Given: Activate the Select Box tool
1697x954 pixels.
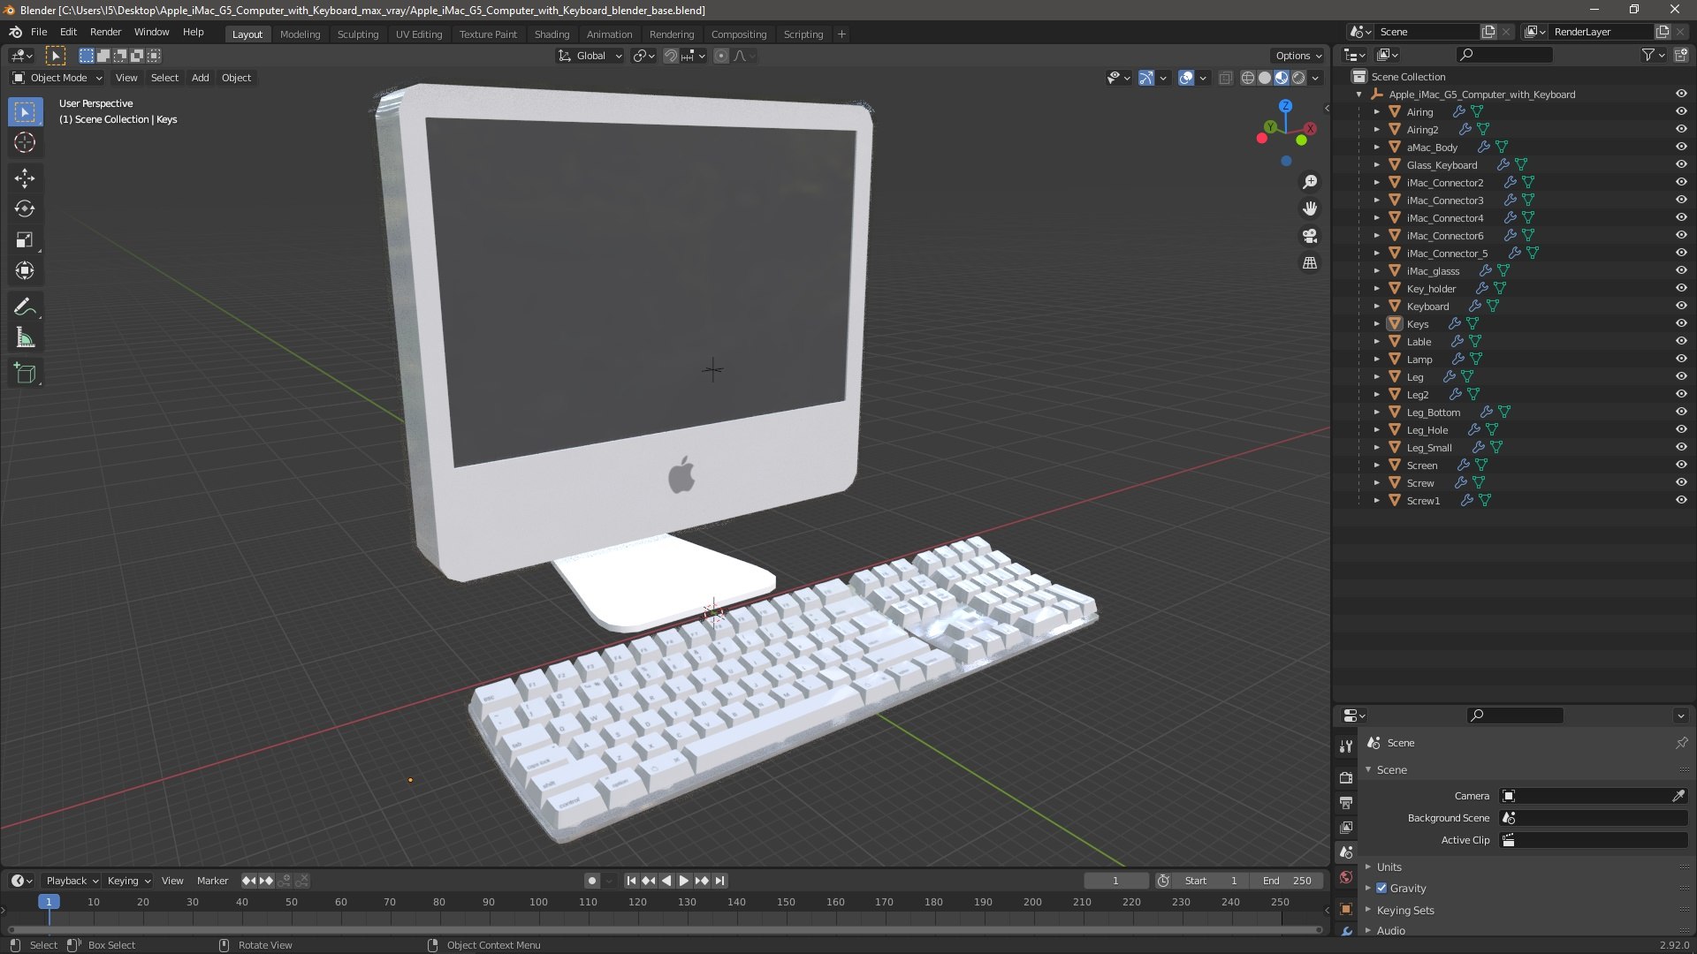Looking at the screenshot, I should [x=25, y=112].
